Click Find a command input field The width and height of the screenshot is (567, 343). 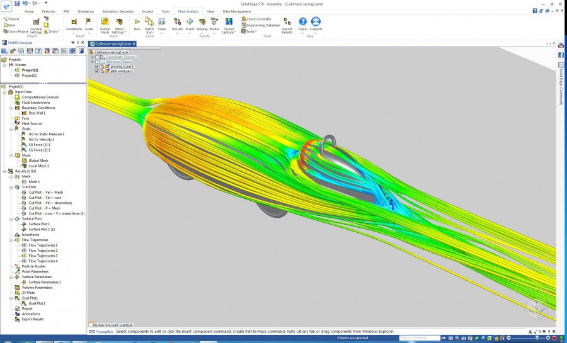pyautogui.click(x=420, y=338)
